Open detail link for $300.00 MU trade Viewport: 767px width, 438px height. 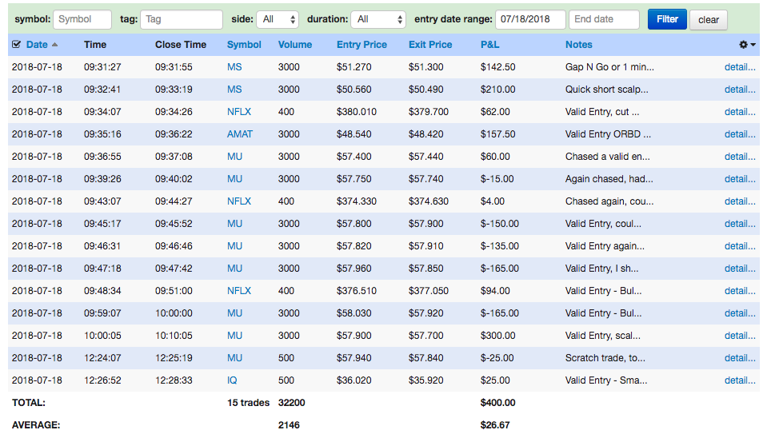point(740,336)
